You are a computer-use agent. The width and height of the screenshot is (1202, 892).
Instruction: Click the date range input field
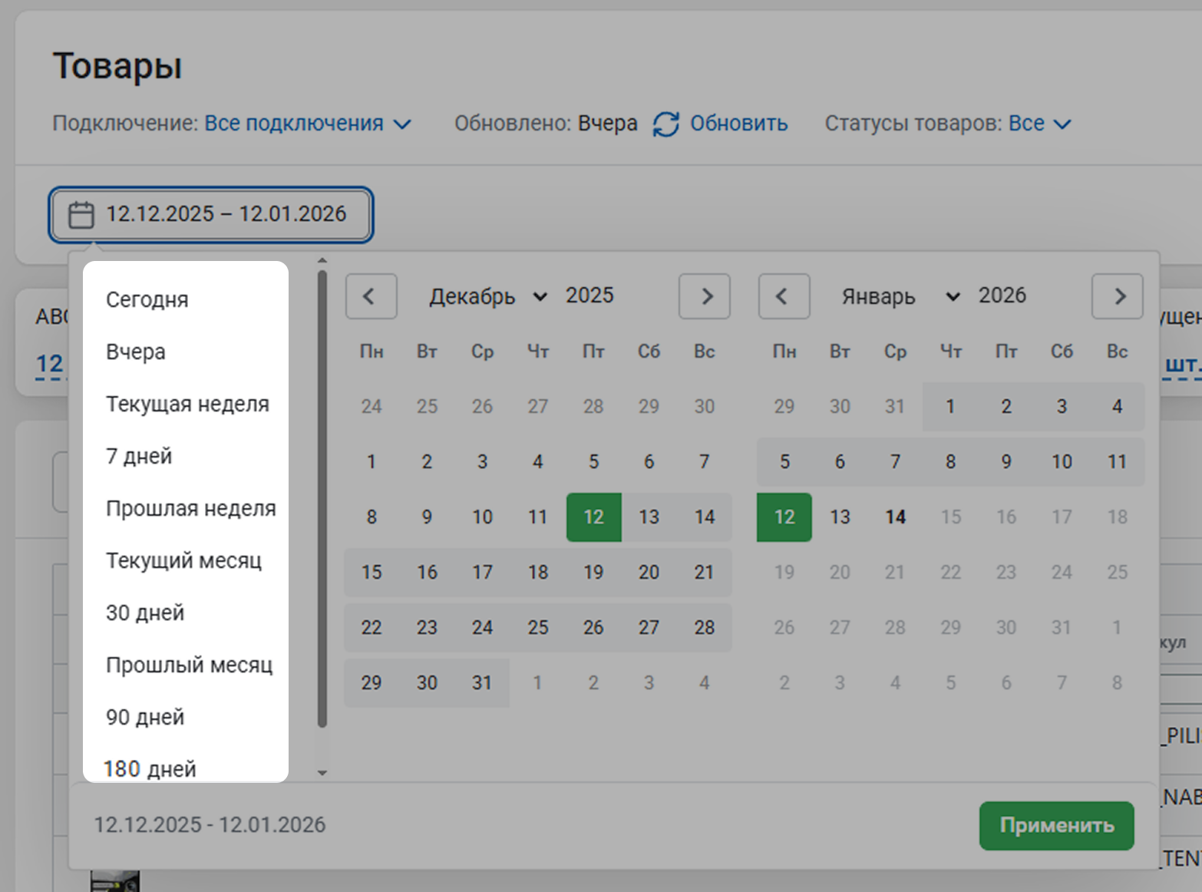226,214
